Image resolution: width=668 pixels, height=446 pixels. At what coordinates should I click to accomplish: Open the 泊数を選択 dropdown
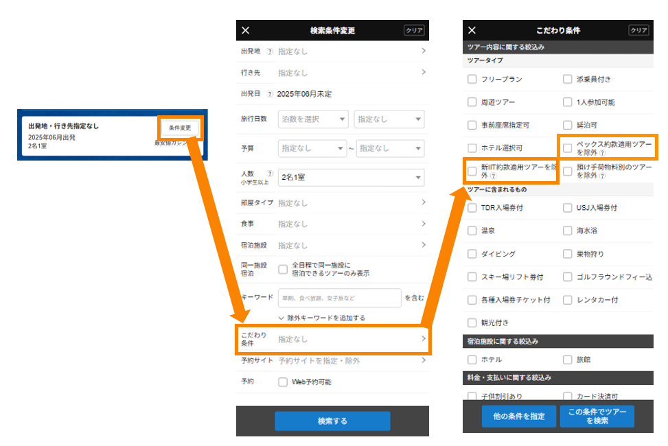(x=313, y=119)
